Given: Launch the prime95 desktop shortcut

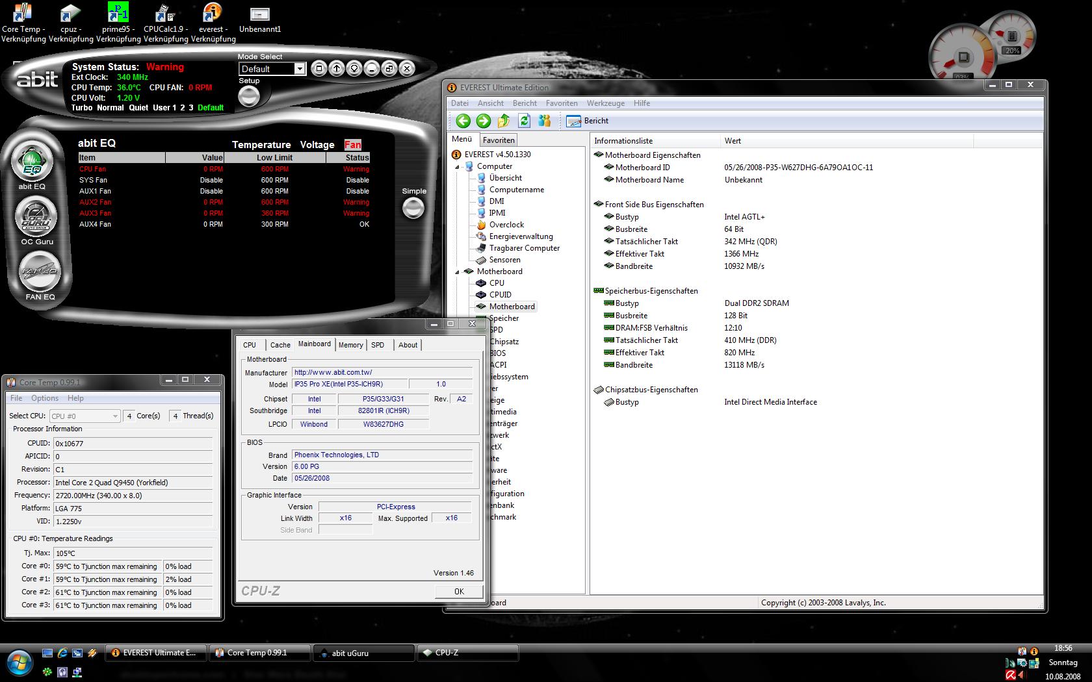Looking at the screenshot, I should (118, 13).
